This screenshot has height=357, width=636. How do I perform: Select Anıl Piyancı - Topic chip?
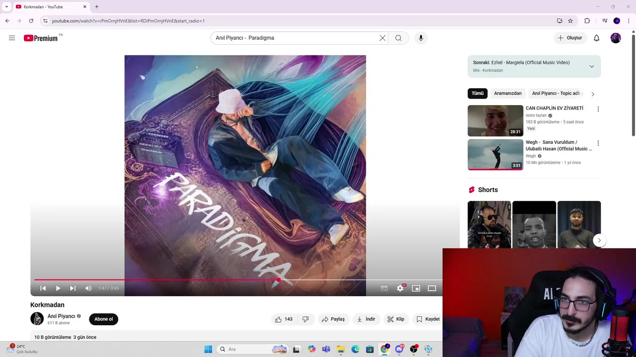click(556, 93)
